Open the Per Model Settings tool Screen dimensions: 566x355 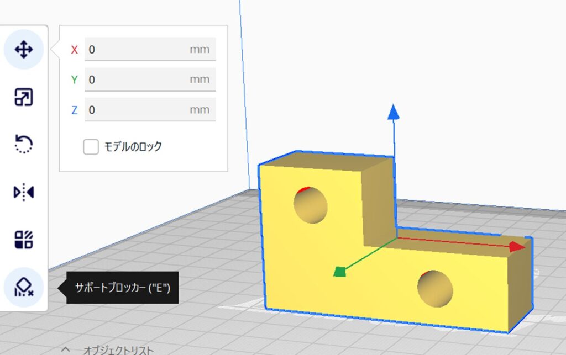[24, 240]
